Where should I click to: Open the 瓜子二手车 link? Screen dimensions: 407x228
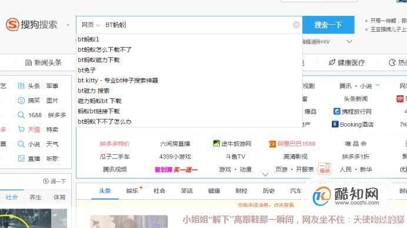point(115,157)
